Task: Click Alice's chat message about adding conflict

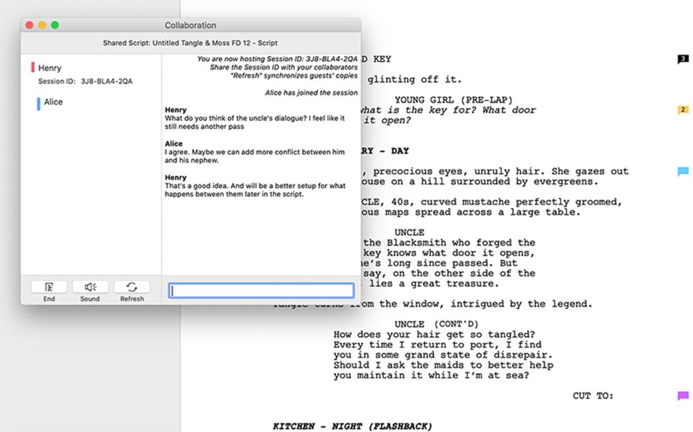Action: point(254,156)
